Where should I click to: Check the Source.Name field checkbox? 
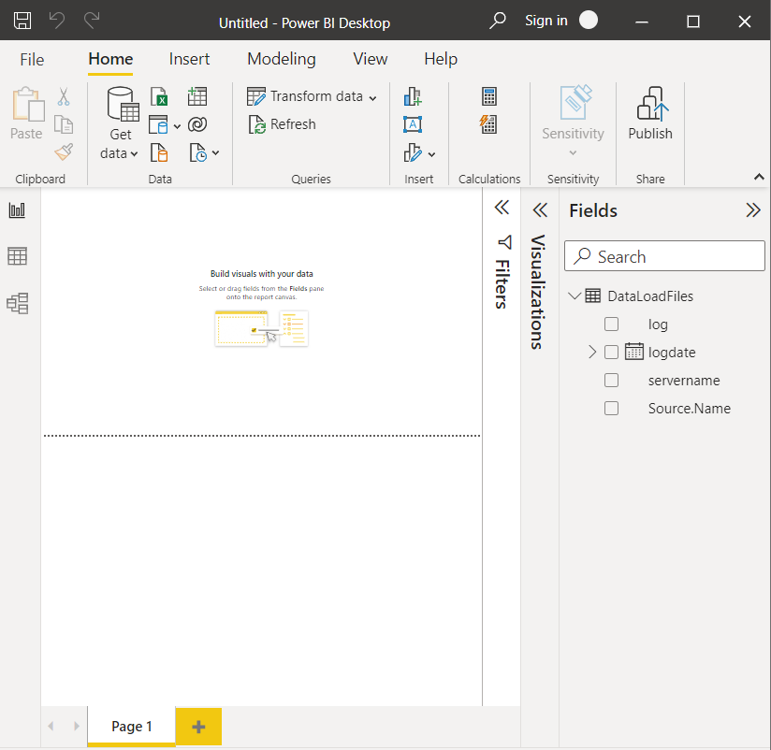click(611, 409)
